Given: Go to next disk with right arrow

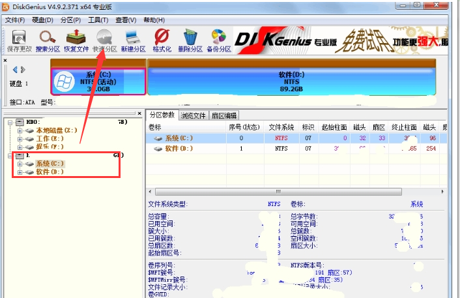Looking at the screenshot, I should pyautogui.click(x=23, y=69).
